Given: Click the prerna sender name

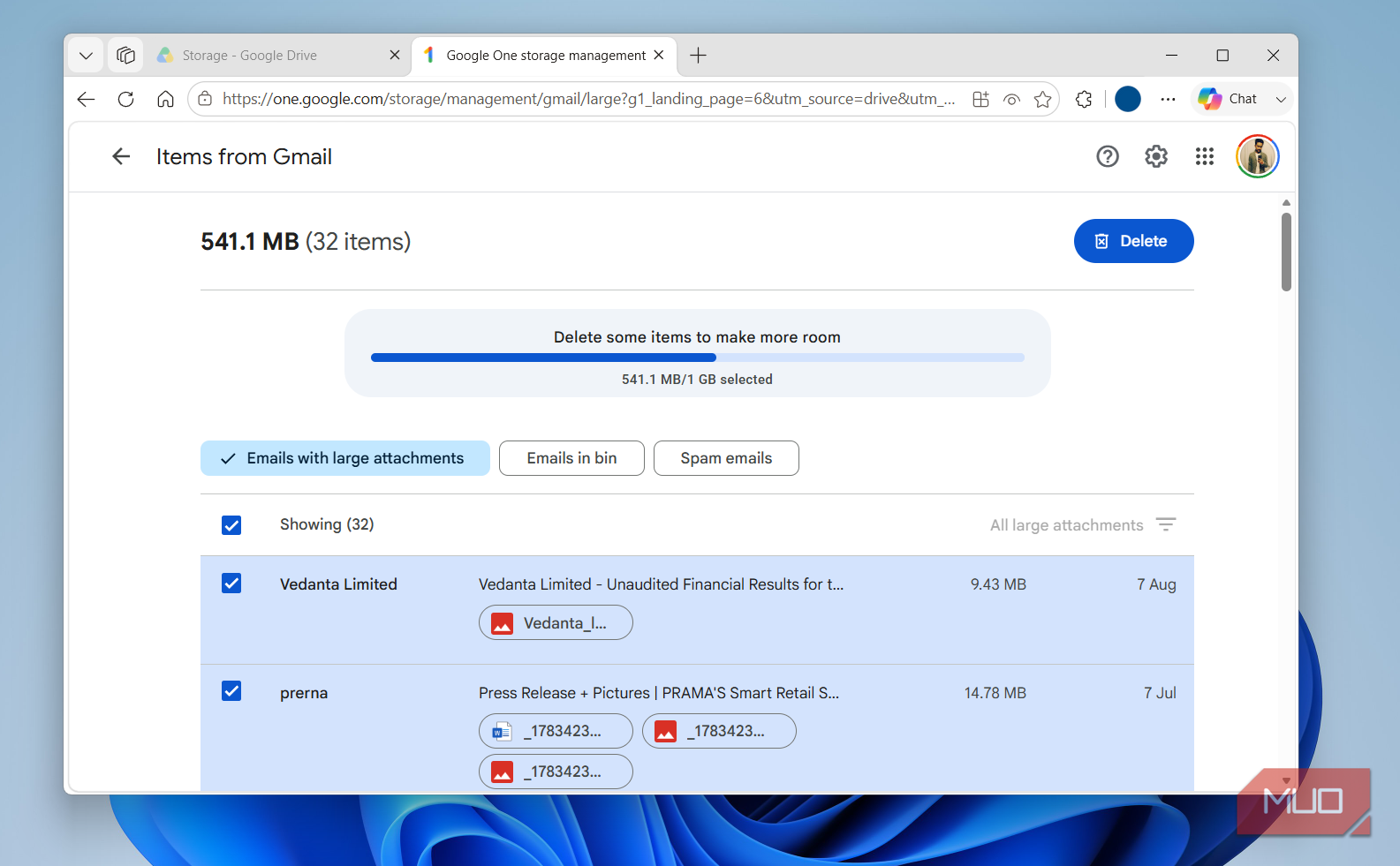Looking at the screenshot, I should coord(304,693).
